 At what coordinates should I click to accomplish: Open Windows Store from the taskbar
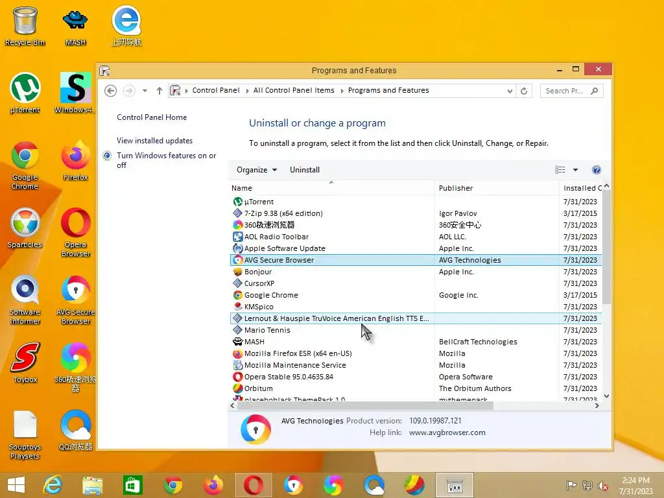132,485
